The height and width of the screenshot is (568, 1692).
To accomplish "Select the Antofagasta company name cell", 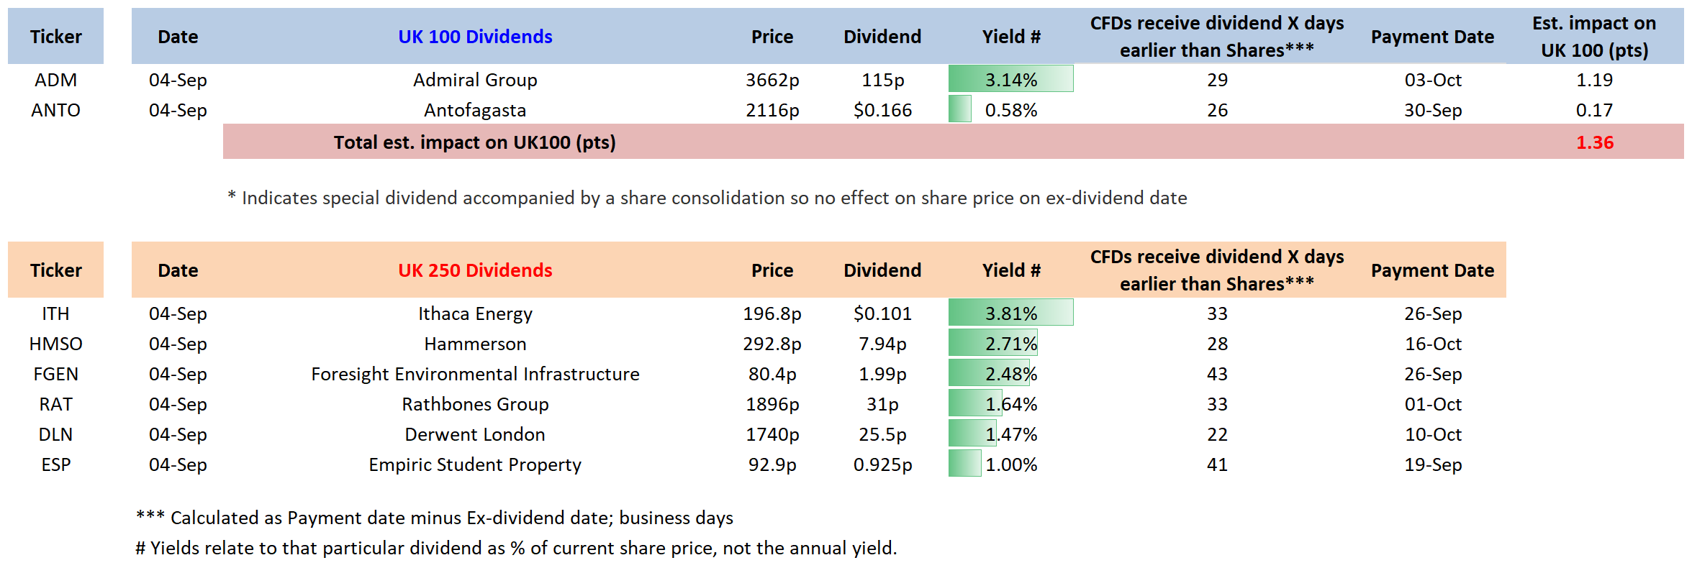I will pyautogui.click(x=475, y=110).
